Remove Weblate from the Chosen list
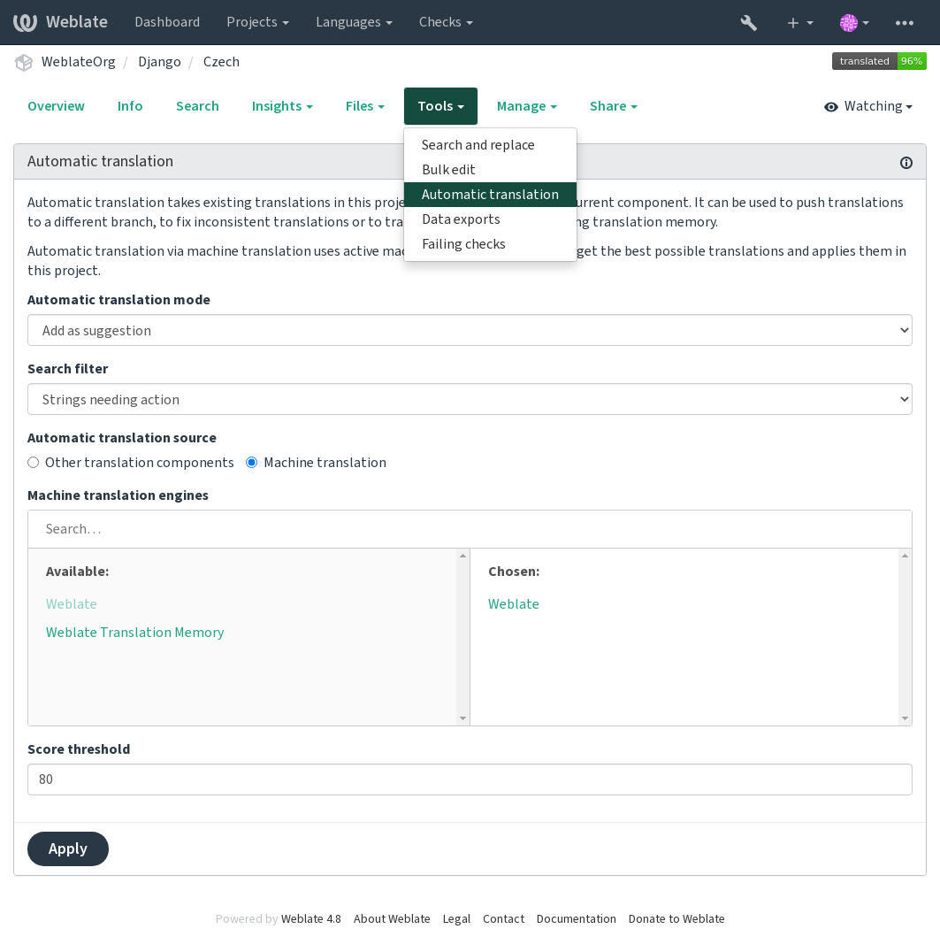Viewport: 940px width, 952px height. pos(514,604)
